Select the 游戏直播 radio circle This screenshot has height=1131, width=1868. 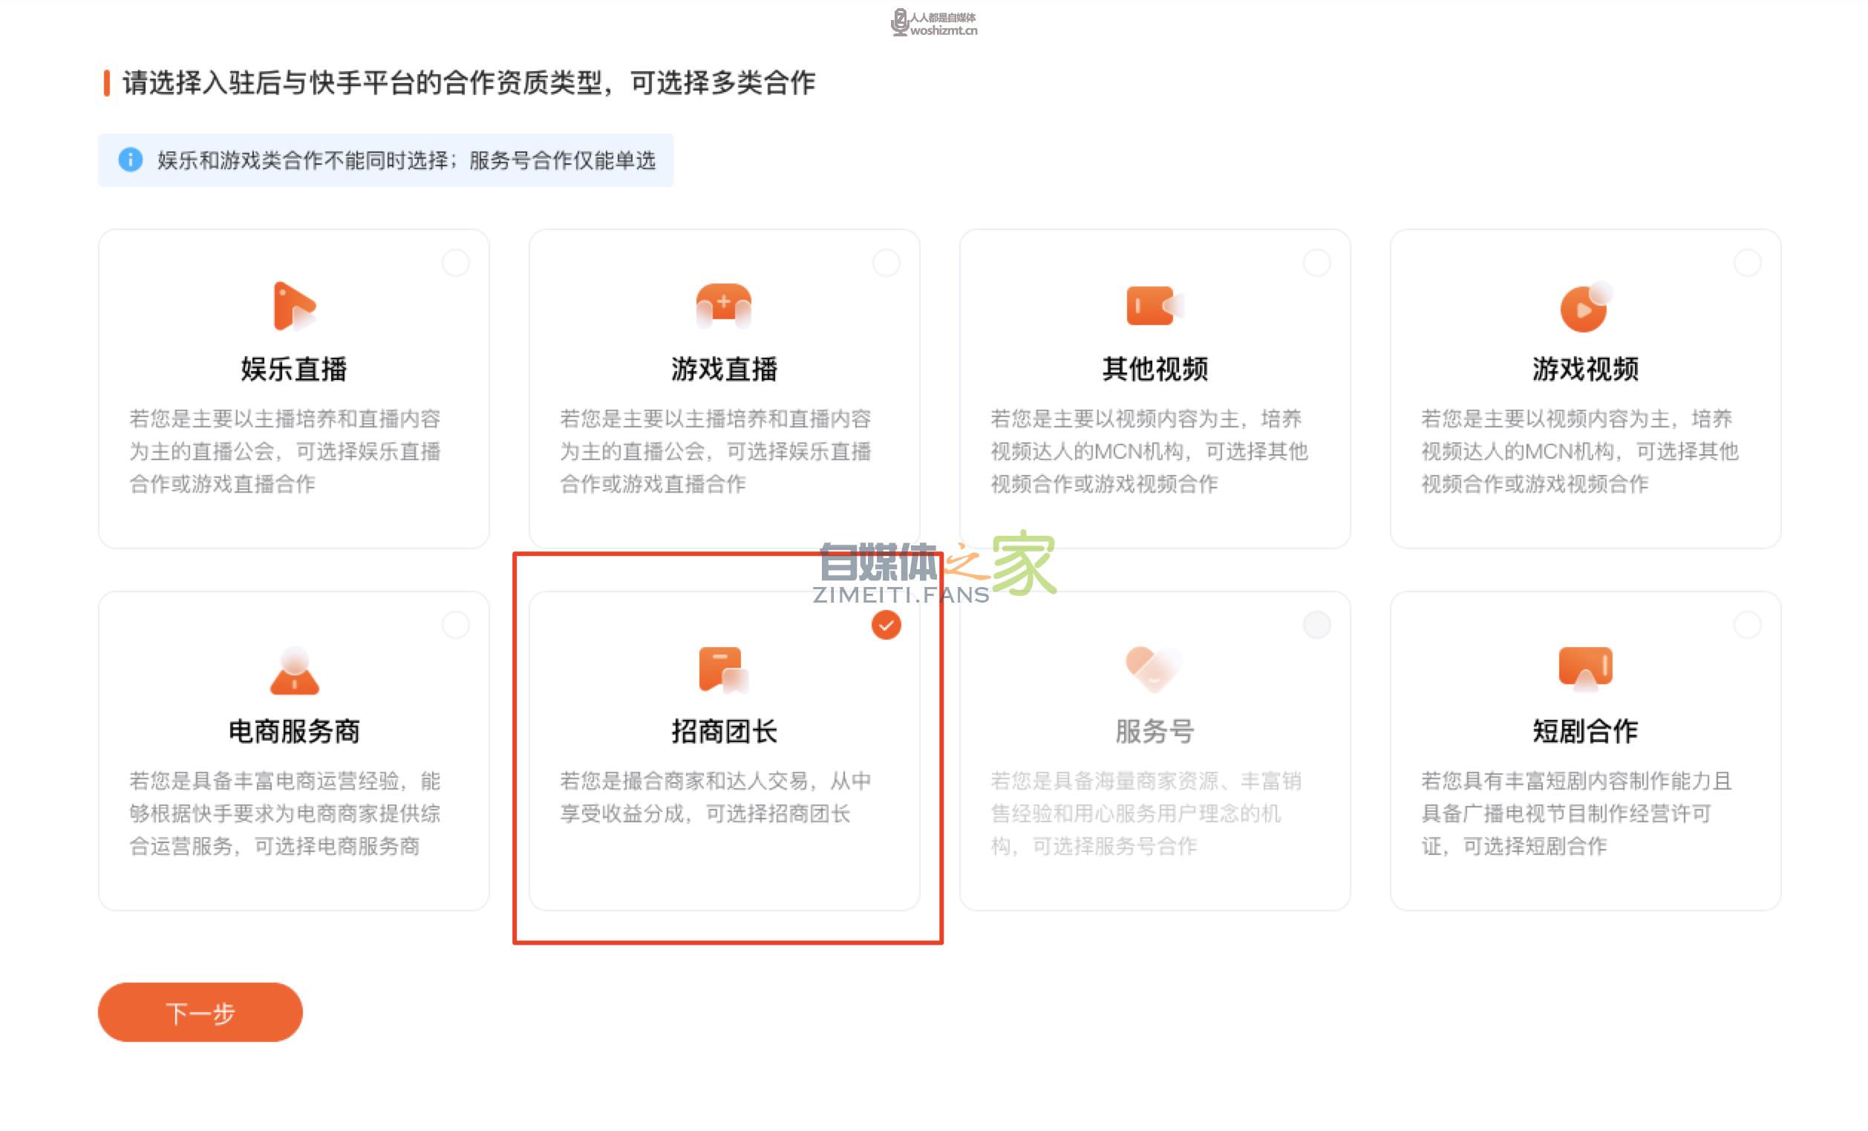point(886,263)
